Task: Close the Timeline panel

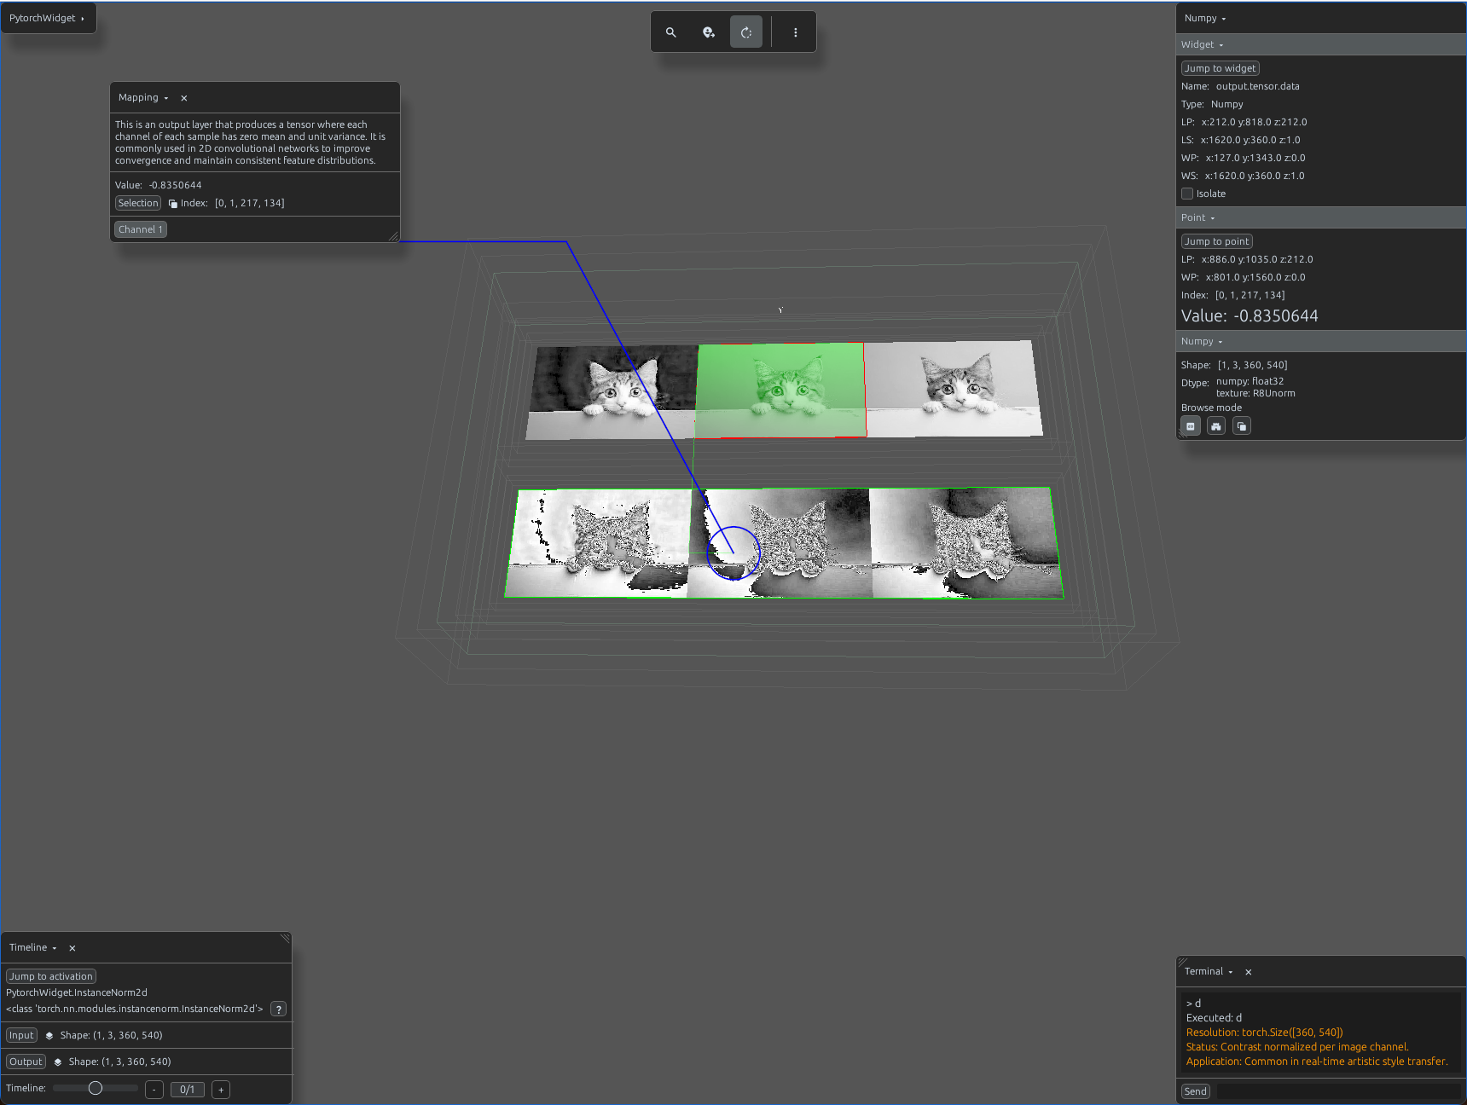Action: click(72, 948)
